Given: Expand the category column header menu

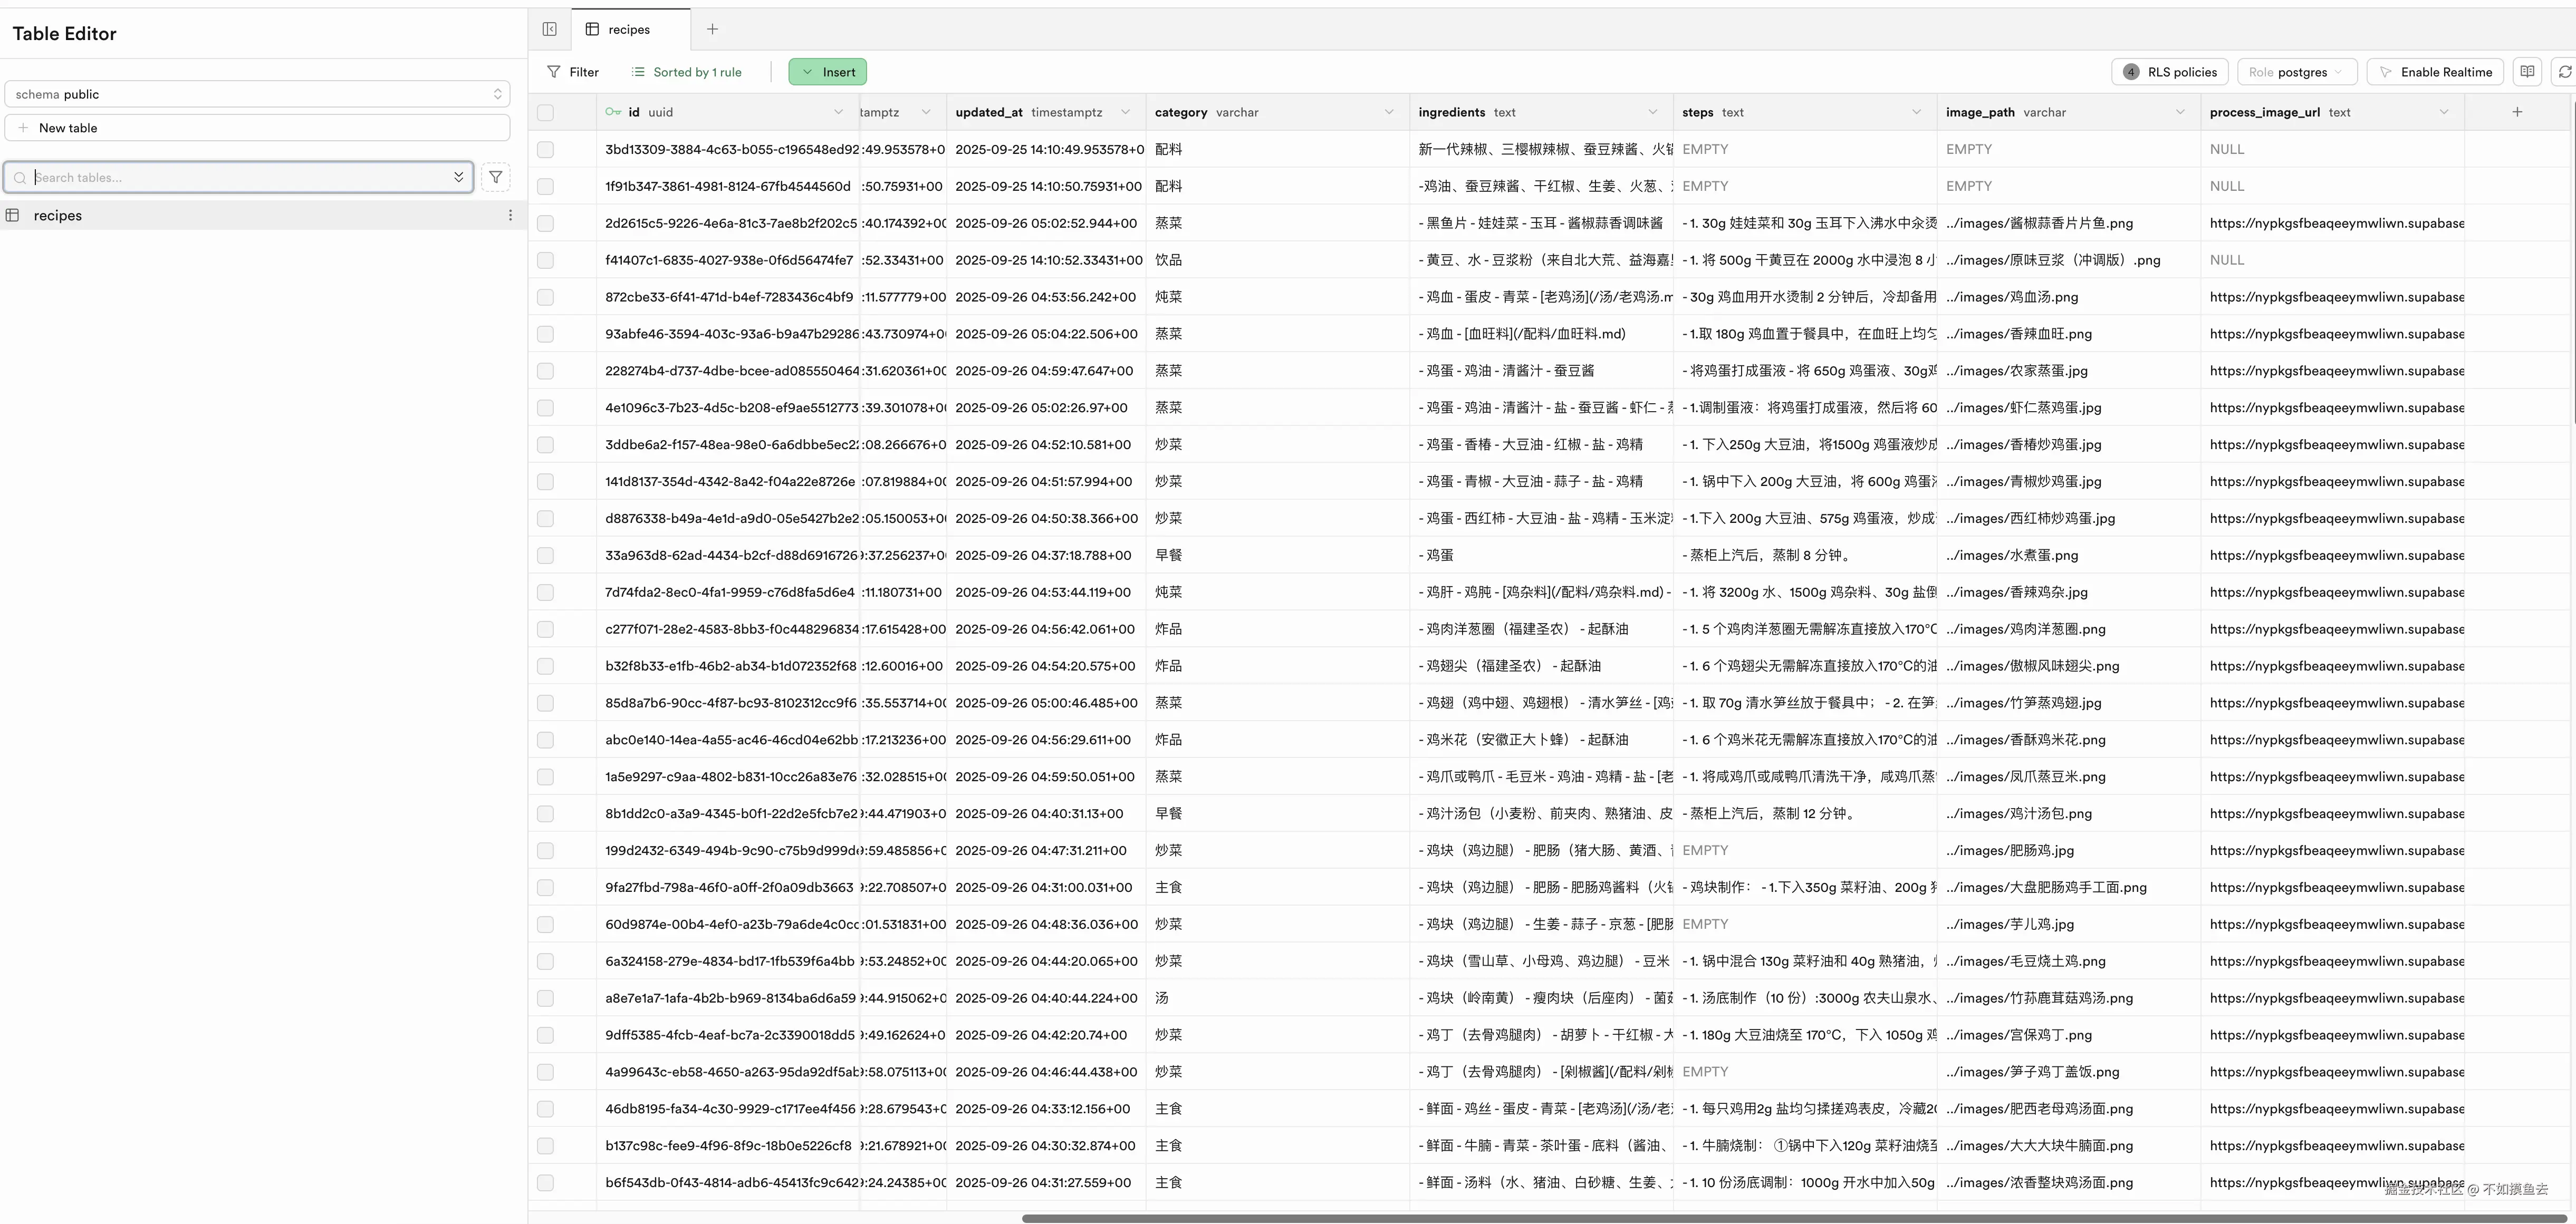Looking at the screenshot, I should [1388, 112].
